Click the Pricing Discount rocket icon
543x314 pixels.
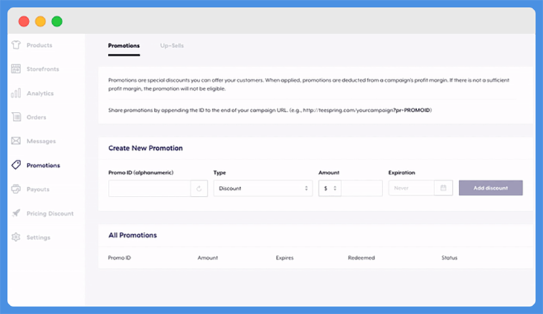pyautogui.click(x=16, y=213)
